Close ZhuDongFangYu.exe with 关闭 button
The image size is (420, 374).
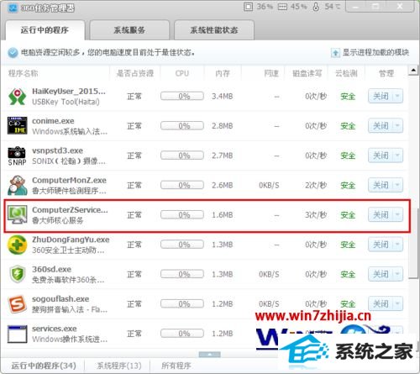tap(381, 245)
